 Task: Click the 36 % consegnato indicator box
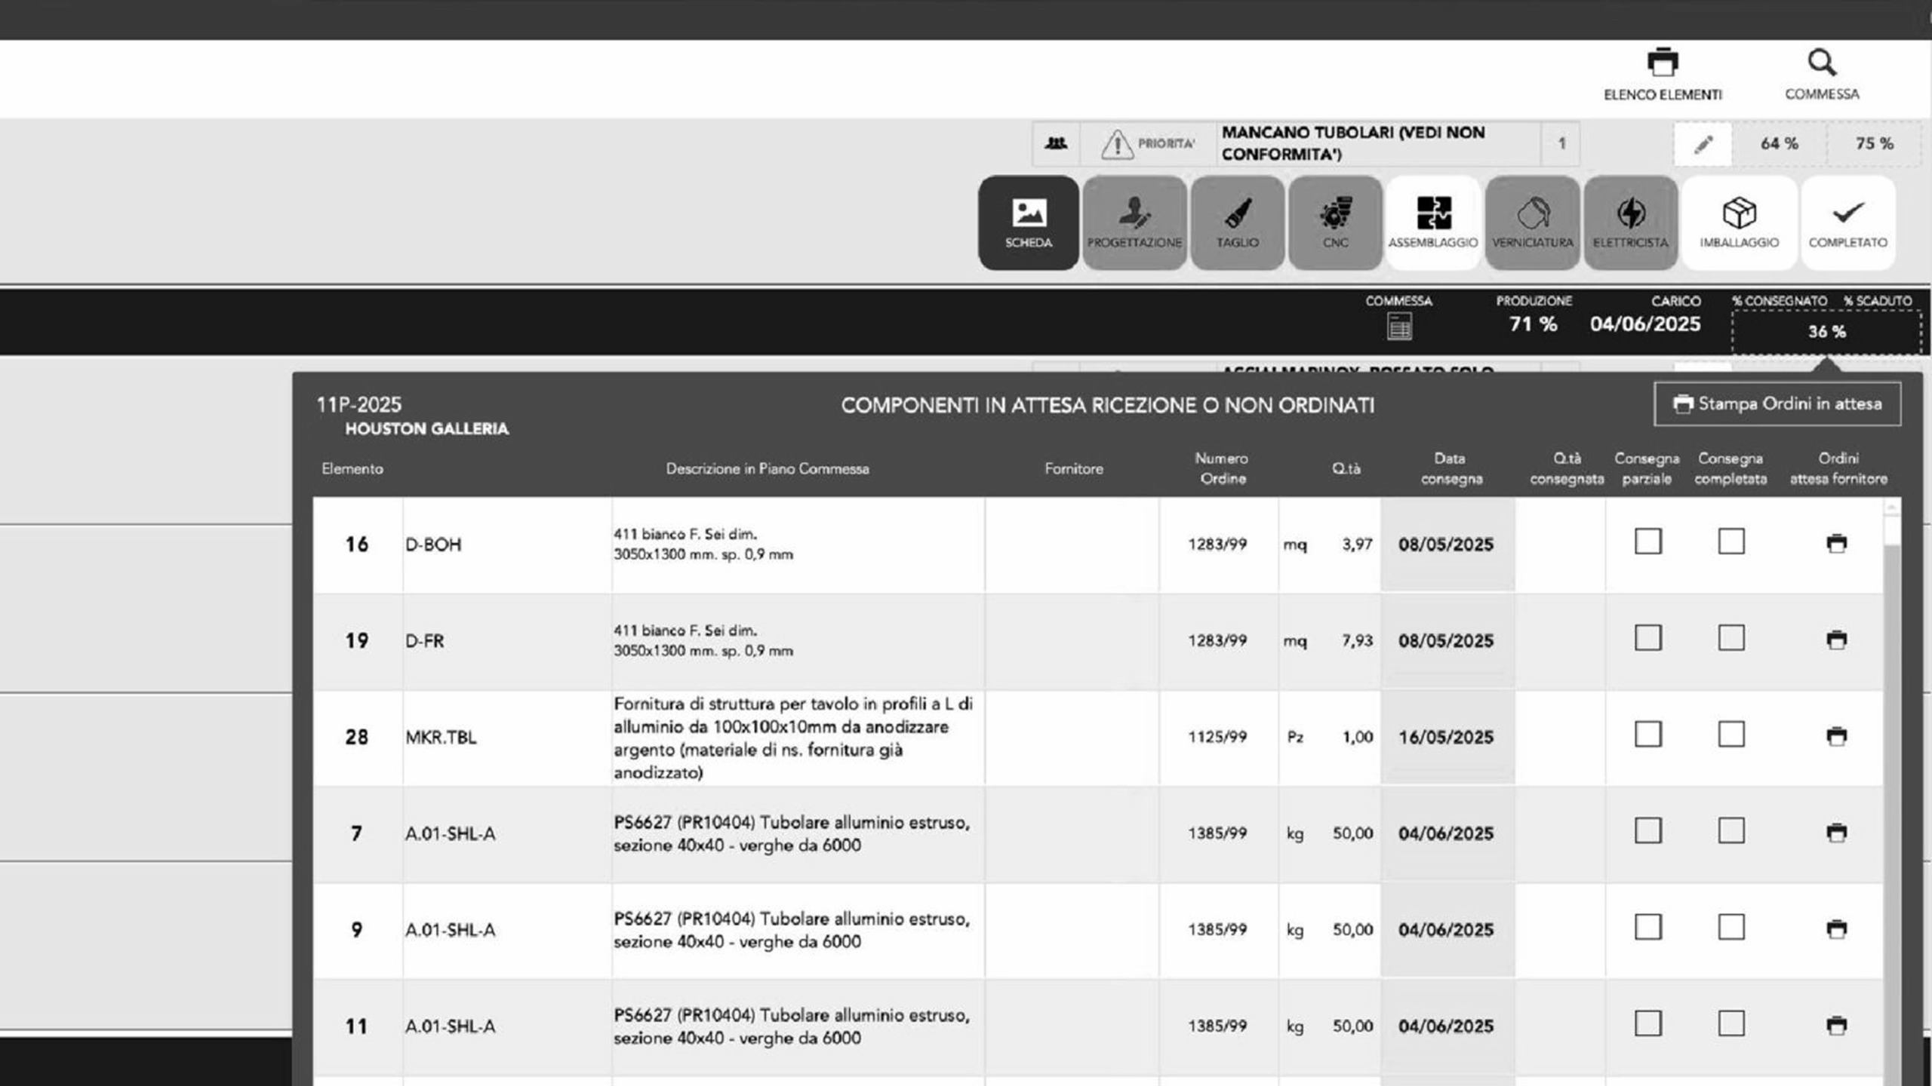pyautogui.click(x=1826, y=332)
